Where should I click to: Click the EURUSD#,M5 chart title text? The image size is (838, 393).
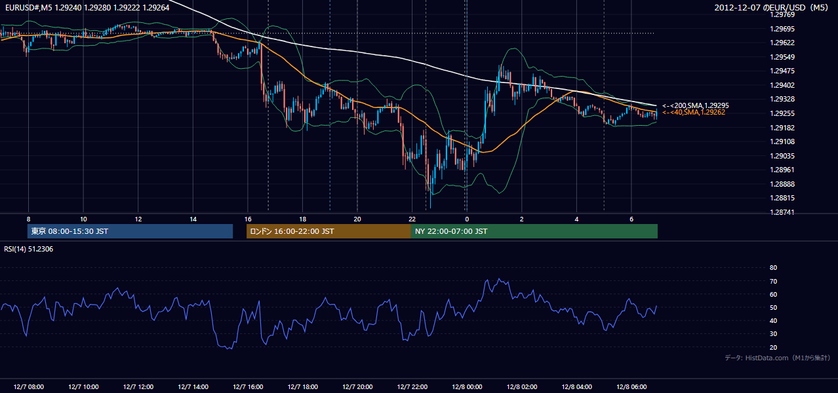pos(87,8)
